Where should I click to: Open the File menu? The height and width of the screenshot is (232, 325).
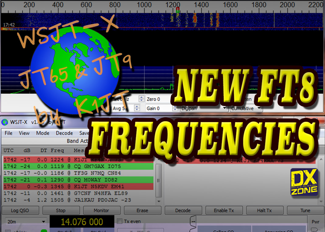pos(9,133)
